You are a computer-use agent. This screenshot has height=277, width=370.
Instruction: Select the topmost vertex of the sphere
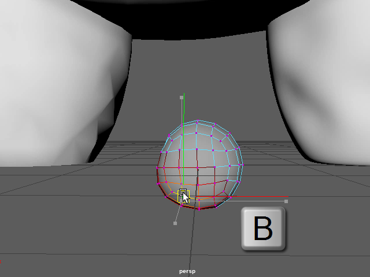[198, 121]
